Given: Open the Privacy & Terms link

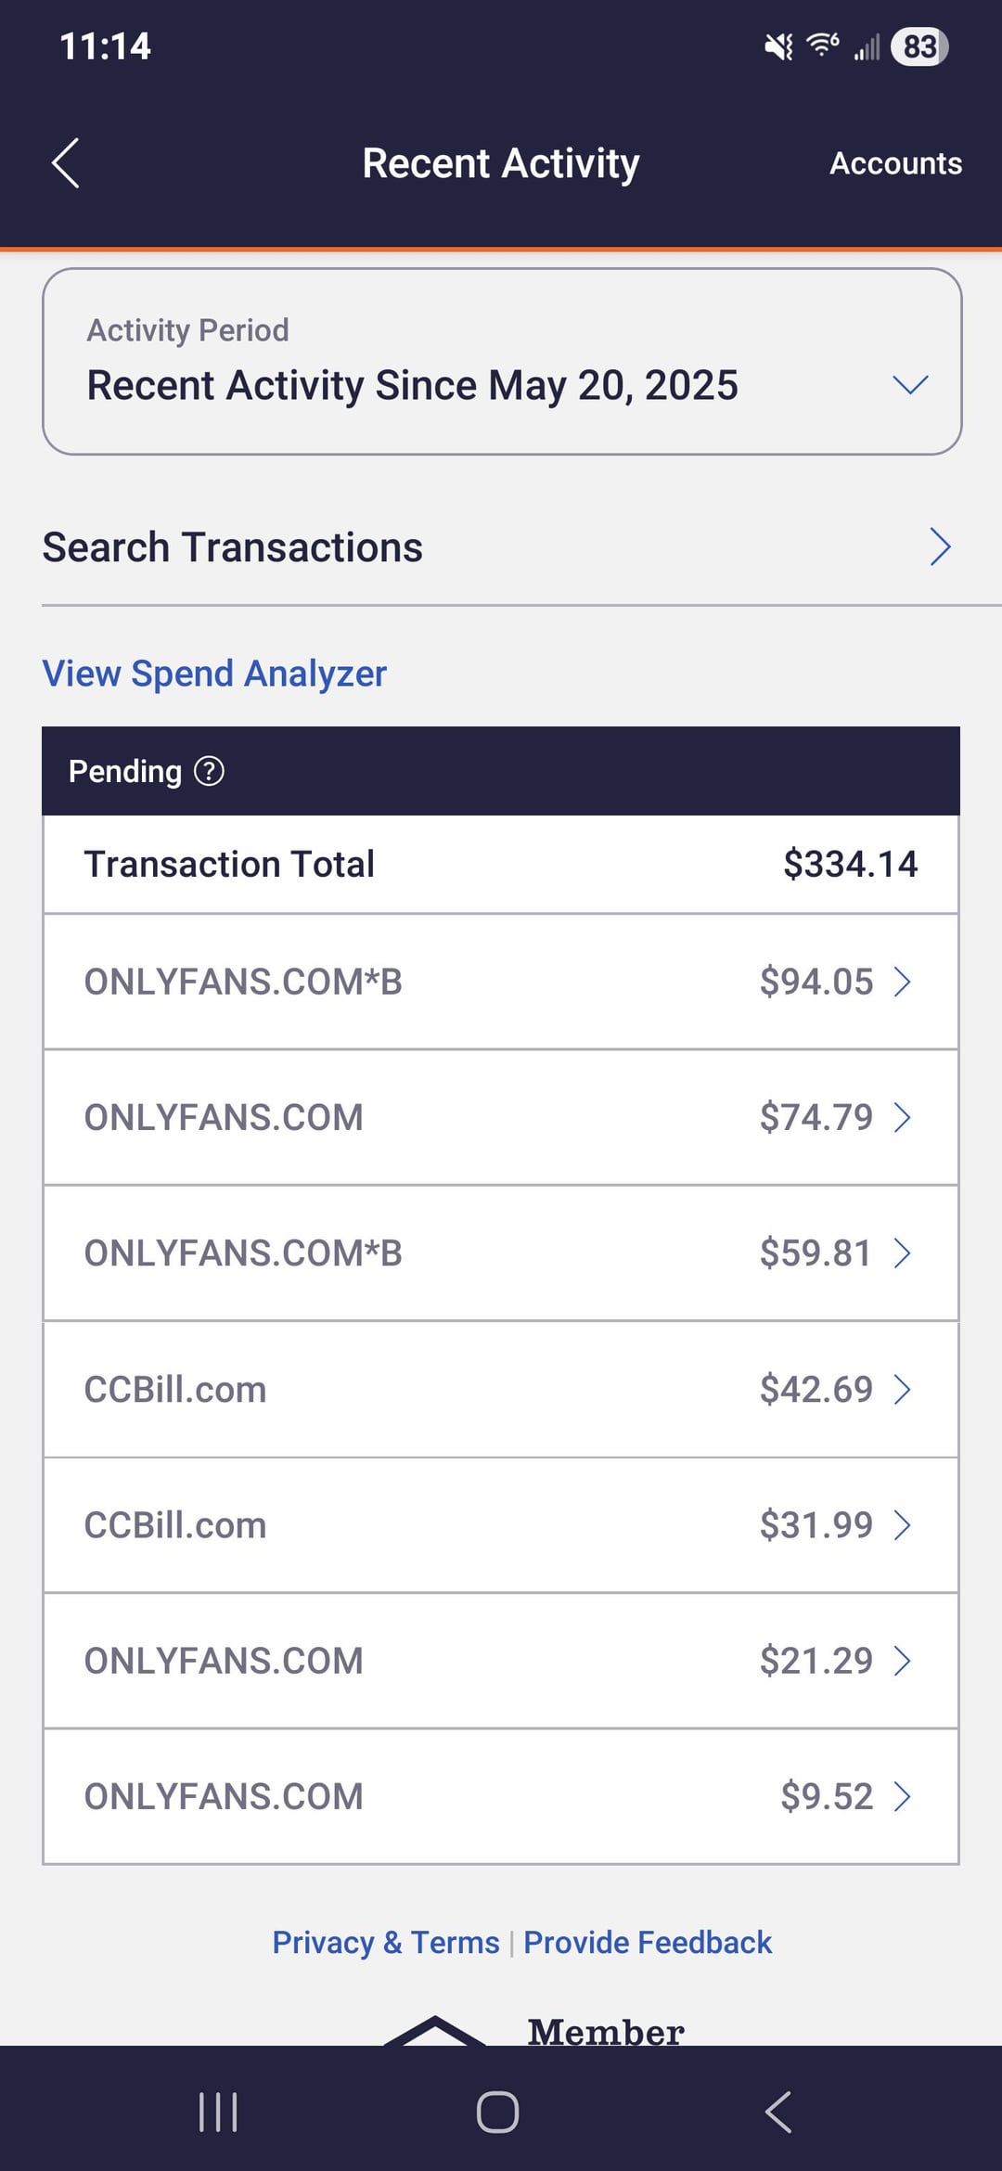Looking at the screenshot, I should click(386, 1942).
